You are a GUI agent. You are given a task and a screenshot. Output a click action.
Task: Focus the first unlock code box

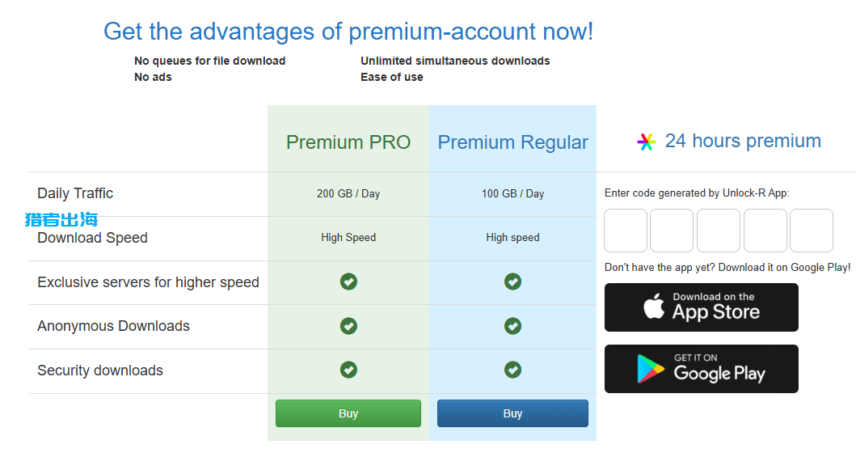tap(626, 231)
